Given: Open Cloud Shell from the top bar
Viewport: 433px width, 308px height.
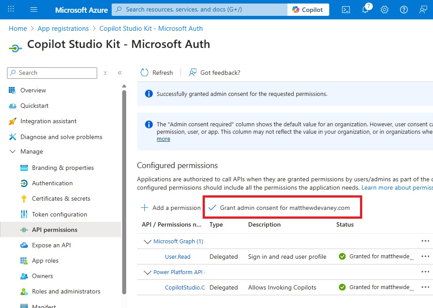Looking at the screenshot, I should point(346,10).
